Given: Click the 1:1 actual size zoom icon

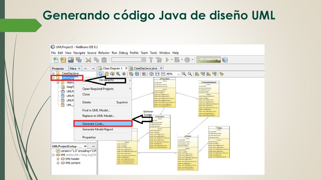Looking at the screenshot, I should click(x=163, y=74).
